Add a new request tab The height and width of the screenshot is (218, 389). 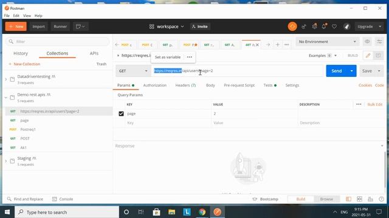[278, 45]
